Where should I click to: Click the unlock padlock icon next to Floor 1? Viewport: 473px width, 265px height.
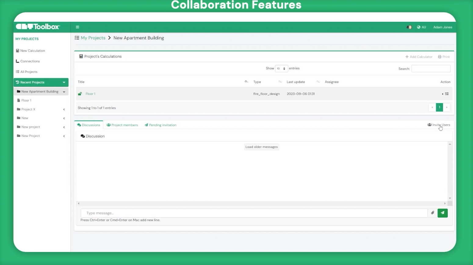pos(80,94)
